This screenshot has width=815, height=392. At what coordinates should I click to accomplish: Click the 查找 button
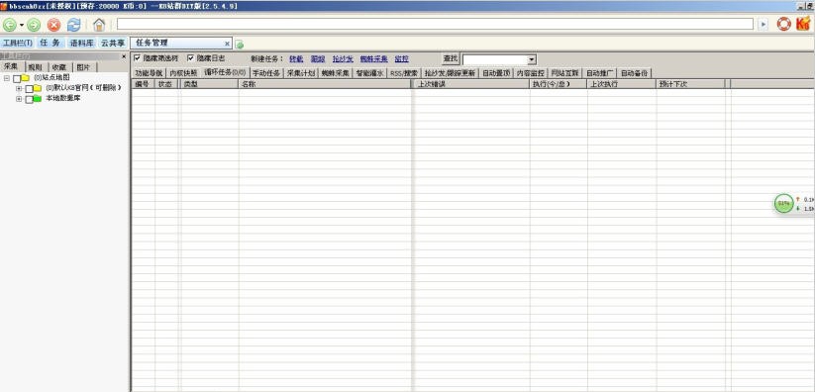pos(451,58)
